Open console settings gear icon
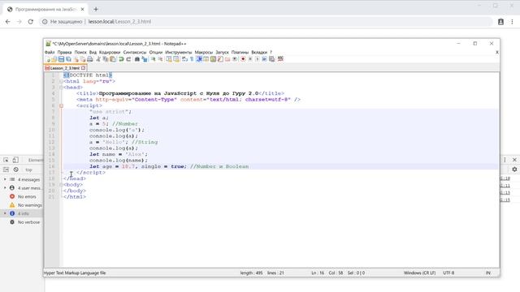520x292 pixels. pos(514,170)
